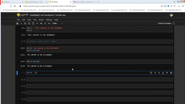
Task: Click the snapshot camera icon in address bar
Action: [x=165, y=6]
